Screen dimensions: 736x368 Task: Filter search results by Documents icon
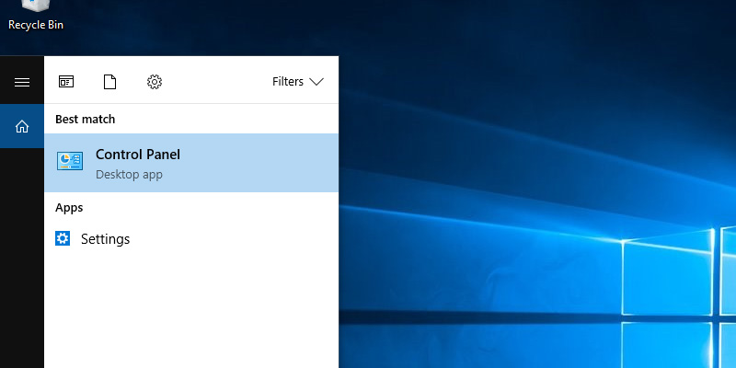point(110,82)
